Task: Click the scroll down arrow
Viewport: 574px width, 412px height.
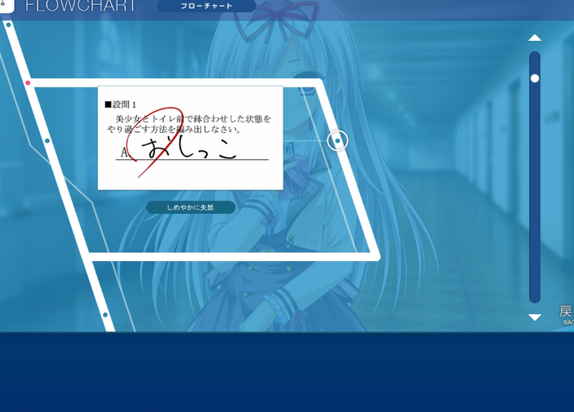Action: click(535, 317)
